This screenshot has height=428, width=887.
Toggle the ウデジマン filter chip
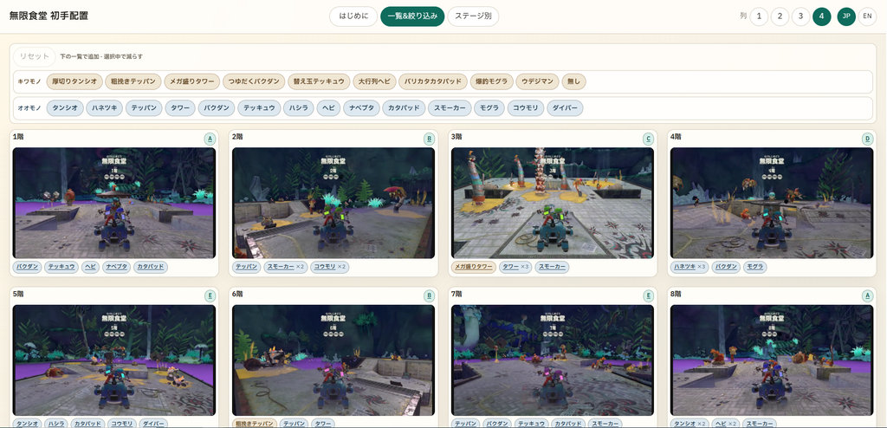click(537, 81)
